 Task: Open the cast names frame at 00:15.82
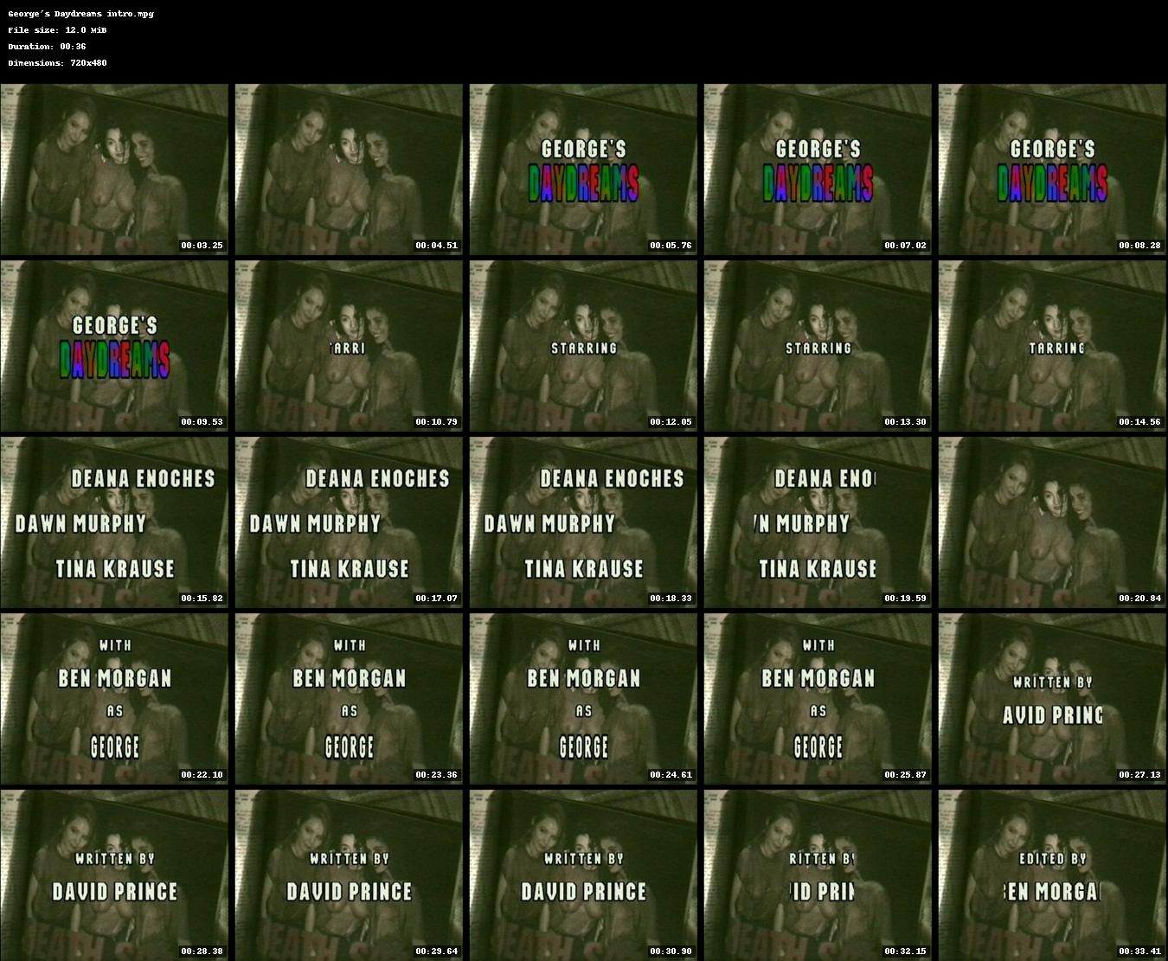(114, 522)
